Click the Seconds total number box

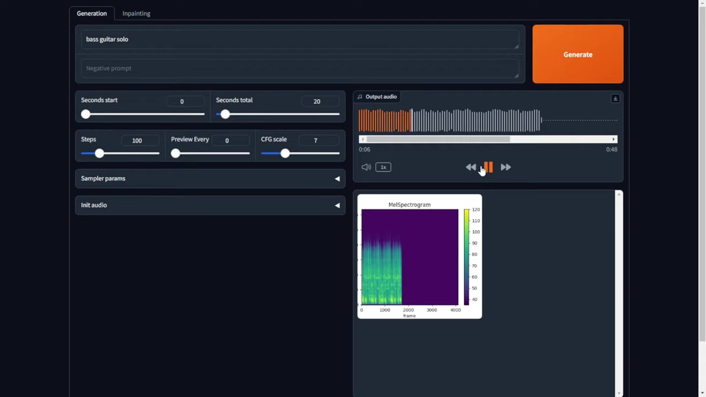(317, 101)
